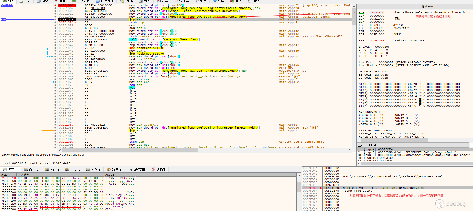Toggle breakpoint dot beside address 005E1080
Screen dimensions: 473x211
[55, 125]
